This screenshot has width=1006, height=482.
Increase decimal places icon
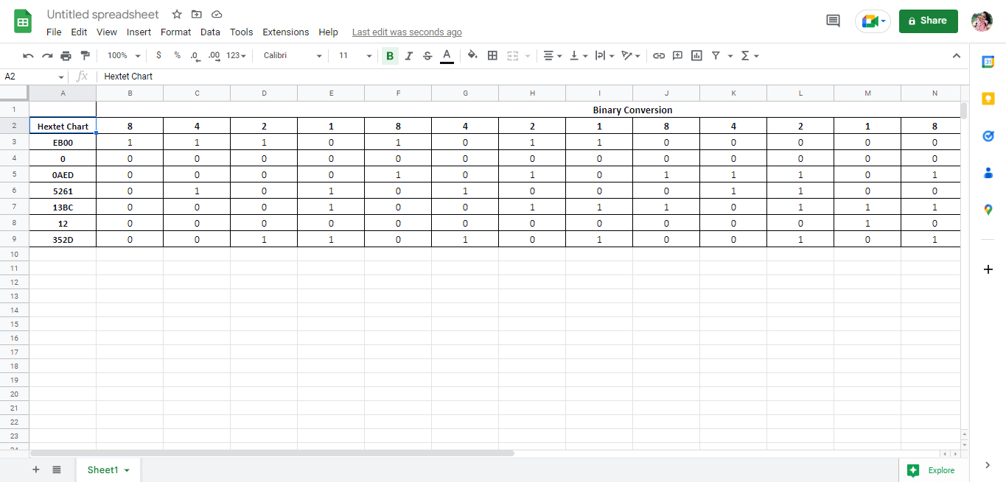pyautogui.click(x=214, y=56)
